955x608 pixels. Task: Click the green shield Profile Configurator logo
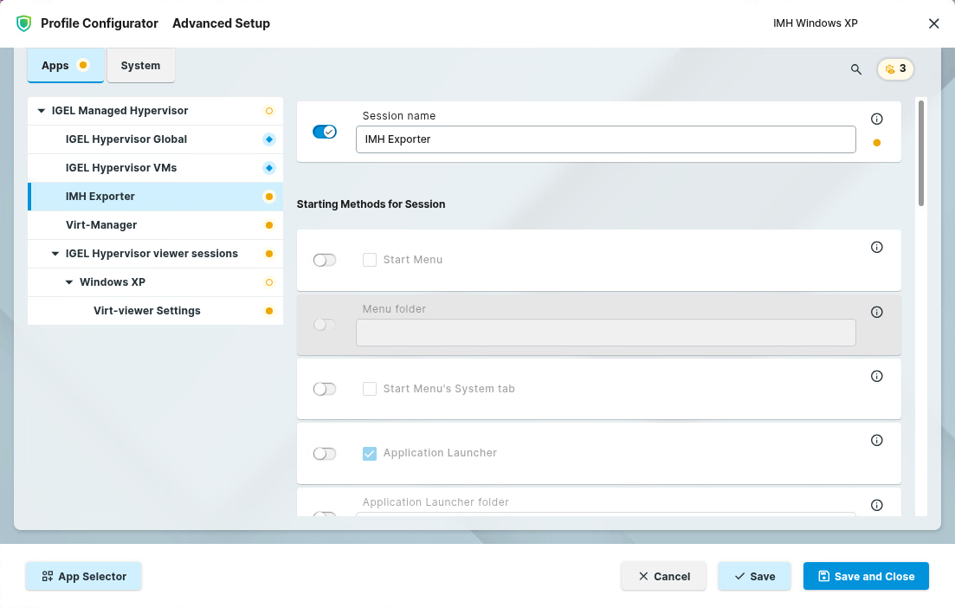pyautogui.click(x=24, y=23)
